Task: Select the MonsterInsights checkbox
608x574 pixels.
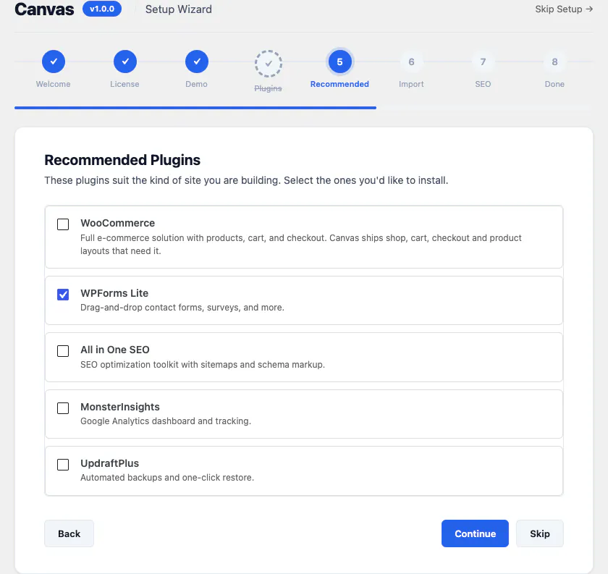Action: click(63, 408)
